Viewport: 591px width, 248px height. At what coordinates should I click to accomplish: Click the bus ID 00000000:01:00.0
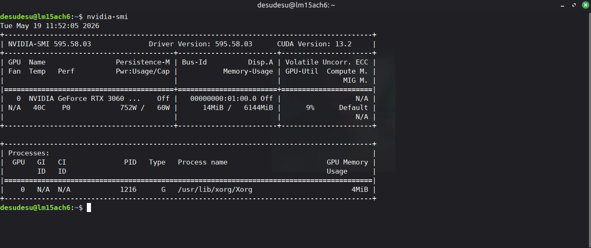[223, 98]
